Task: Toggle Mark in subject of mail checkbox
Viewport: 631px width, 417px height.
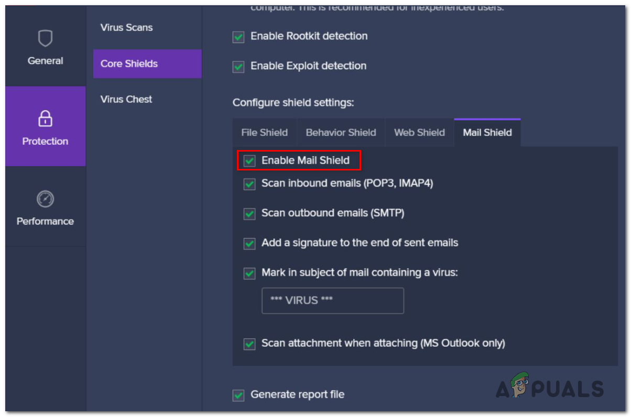Action: [x=249, y=273]
